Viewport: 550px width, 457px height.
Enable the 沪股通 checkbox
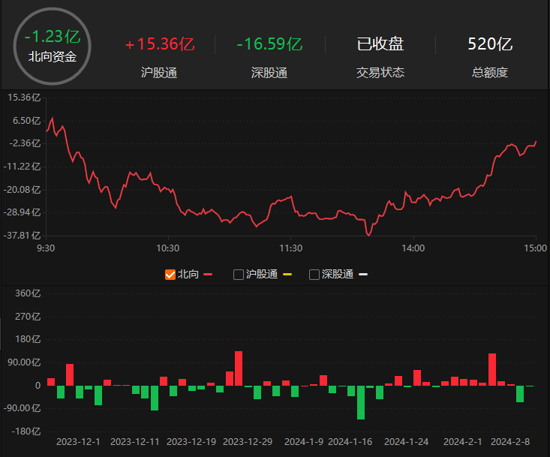pyautogui.click(x=239, y=274)
